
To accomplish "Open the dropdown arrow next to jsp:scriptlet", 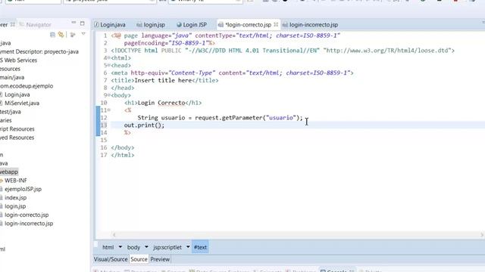I will pos(188,247).
